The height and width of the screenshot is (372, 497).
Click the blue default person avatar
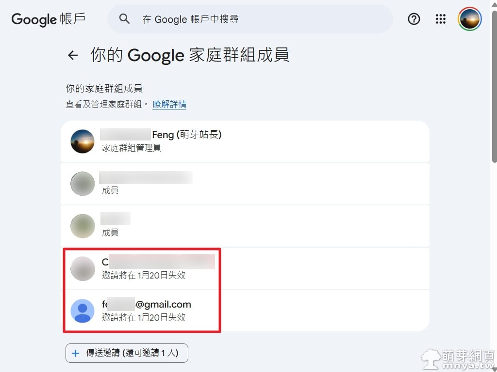point(83,311)
